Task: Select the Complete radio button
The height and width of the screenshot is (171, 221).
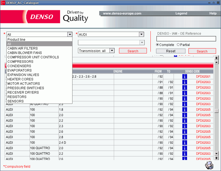Action: click(x=157, y=45)
